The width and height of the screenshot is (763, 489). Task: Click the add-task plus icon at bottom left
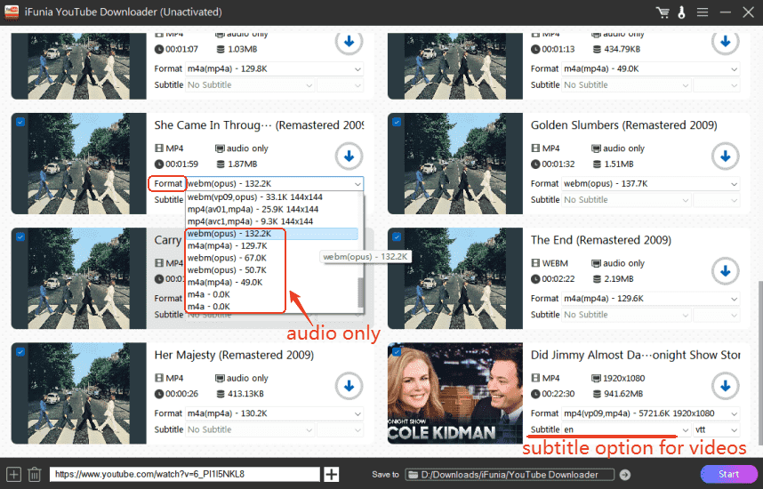pos(13,475)
